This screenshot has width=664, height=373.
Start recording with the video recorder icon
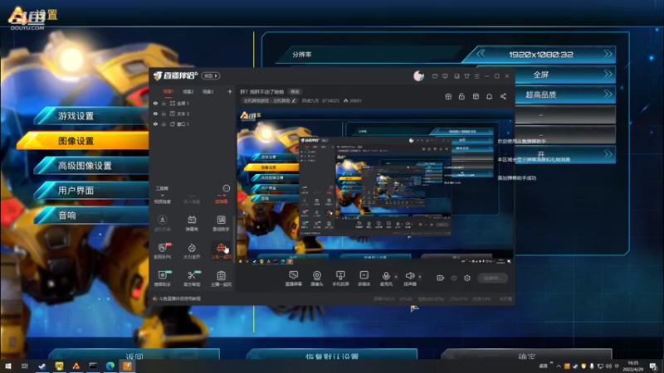pos(441,278)
